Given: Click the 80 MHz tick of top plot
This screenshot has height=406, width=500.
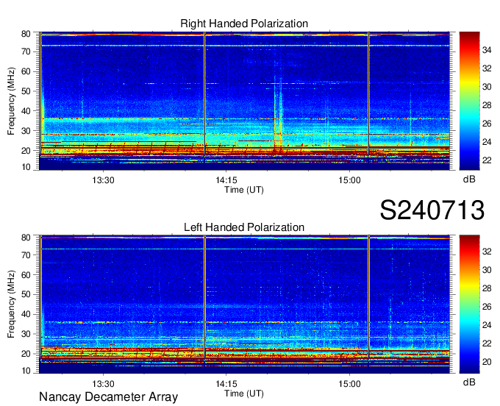Looking at the screenshot, I should click(x=26, y=34).
